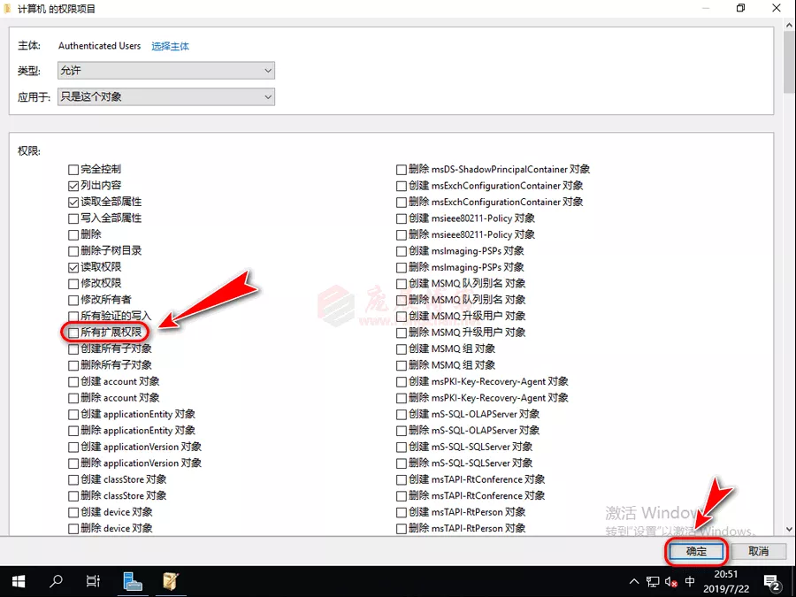Mute indicator volume icon in system tray

pos(671,582)
